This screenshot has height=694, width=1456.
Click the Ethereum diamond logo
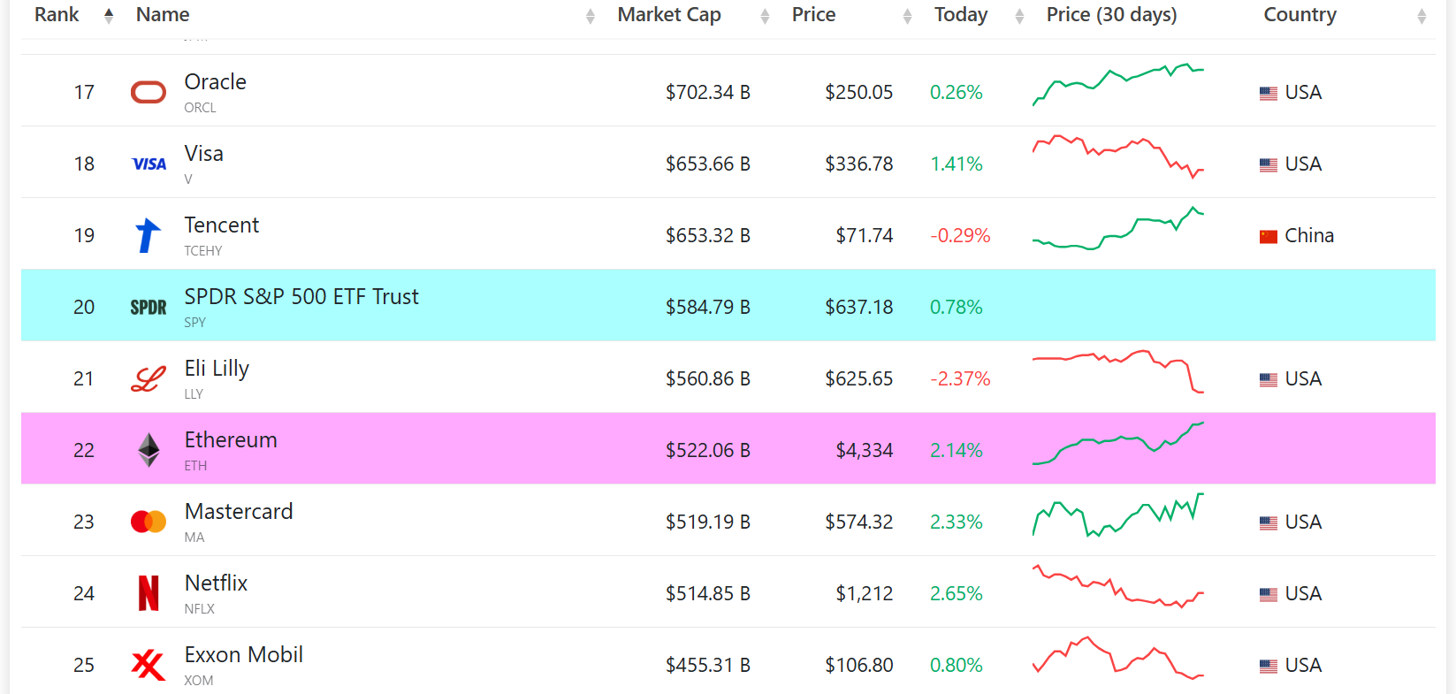click(x=149, y=450)
